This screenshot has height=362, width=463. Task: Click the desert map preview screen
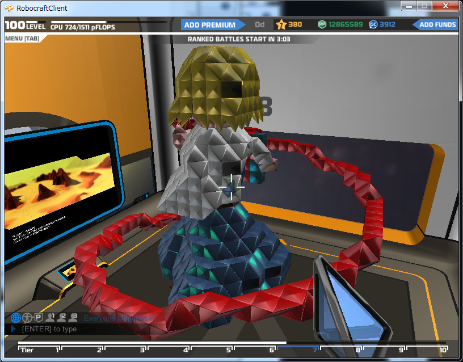[59, 191]
